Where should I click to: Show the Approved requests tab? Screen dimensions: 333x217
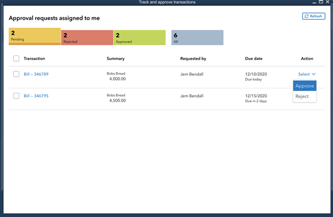(x=139, y=37)
